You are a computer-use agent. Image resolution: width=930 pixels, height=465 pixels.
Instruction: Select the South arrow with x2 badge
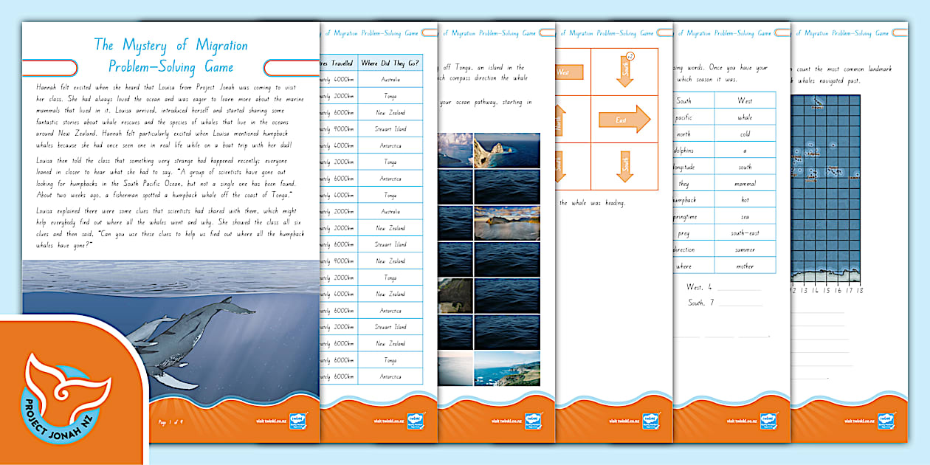(626, 69)
